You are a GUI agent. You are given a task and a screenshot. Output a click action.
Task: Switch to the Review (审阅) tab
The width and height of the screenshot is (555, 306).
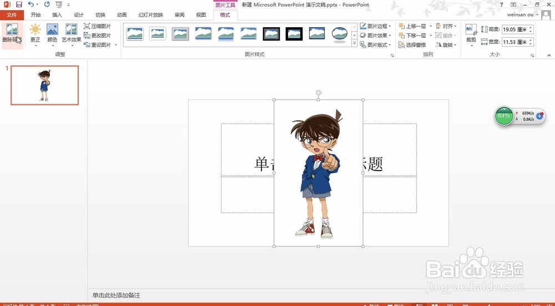179,15
